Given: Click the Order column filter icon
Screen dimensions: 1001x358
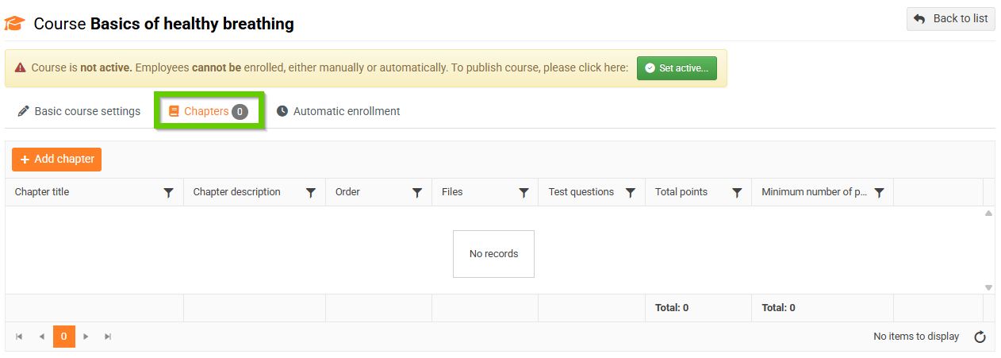Looking at the screenshot, I should point(417,192).
